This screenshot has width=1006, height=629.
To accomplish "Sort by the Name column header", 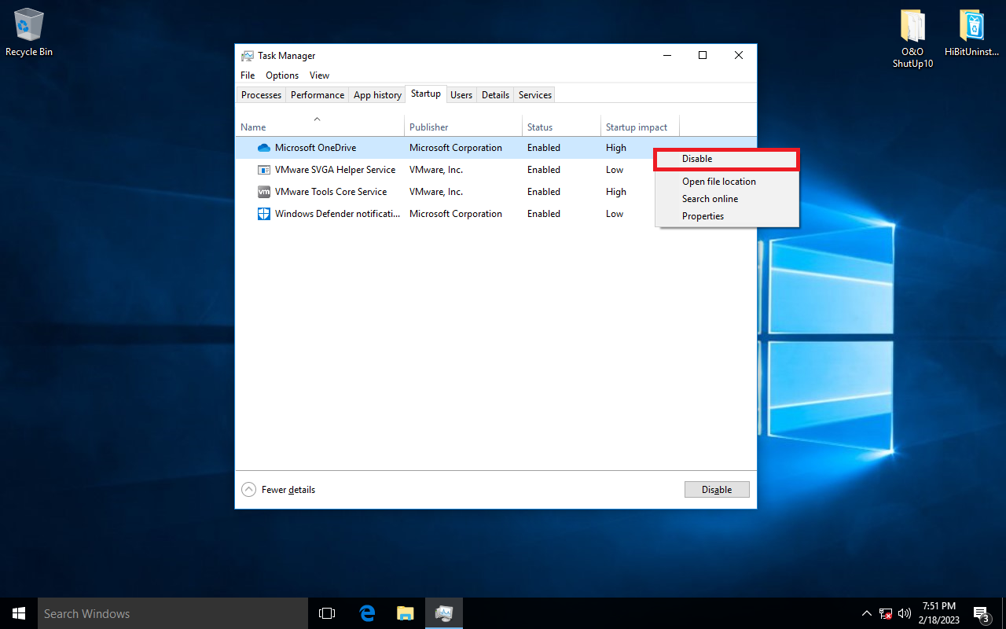I will [x=320, y=125].
